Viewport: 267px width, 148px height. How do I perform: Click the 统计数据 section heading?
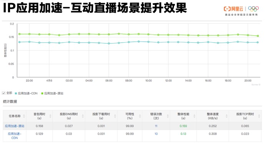coord(10,102)
